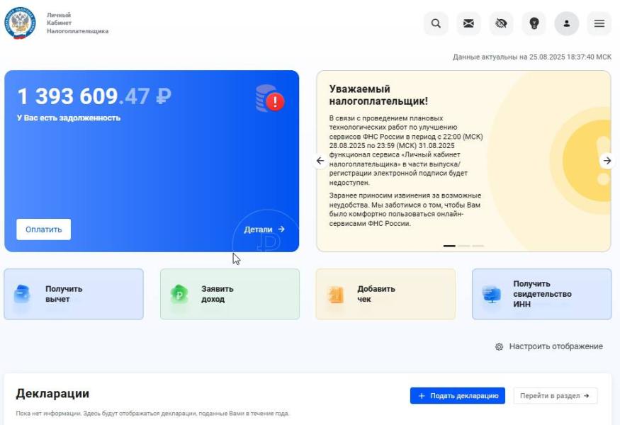This screenshot has width=620, height=425.
Task: Open the user profile icon
Action: [x=567, y=23]
